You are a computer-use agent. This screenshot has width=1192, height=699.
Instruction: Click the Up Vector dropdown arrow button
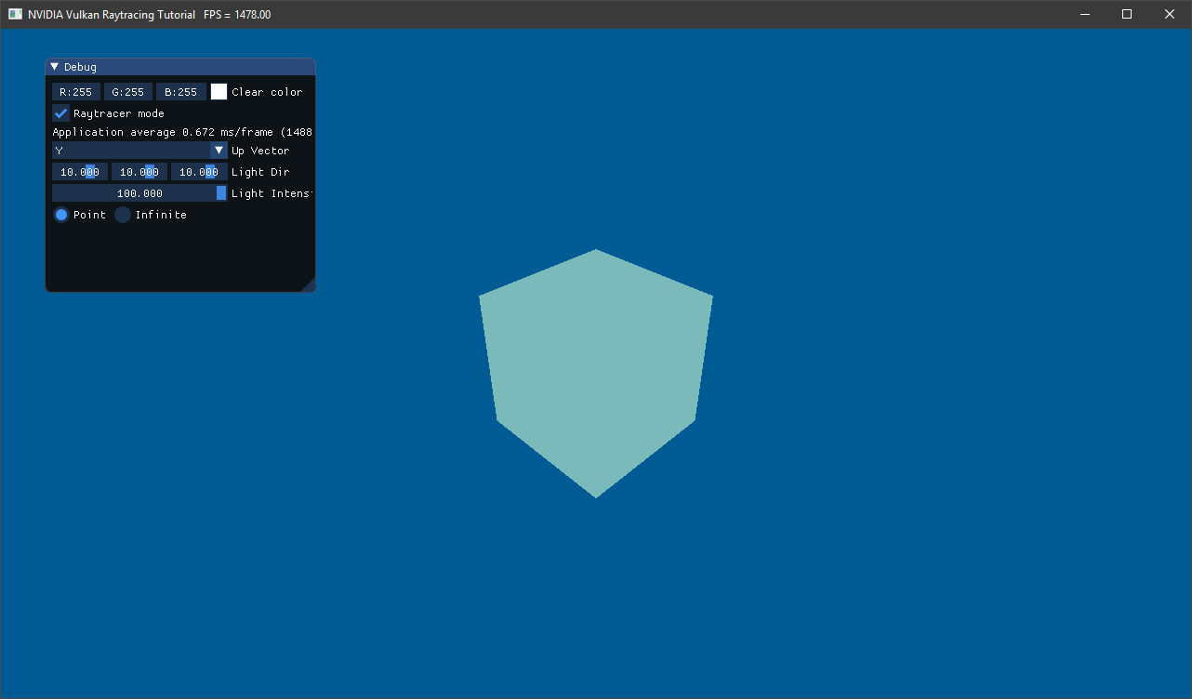pyautogui.click(x=219, y=151)
